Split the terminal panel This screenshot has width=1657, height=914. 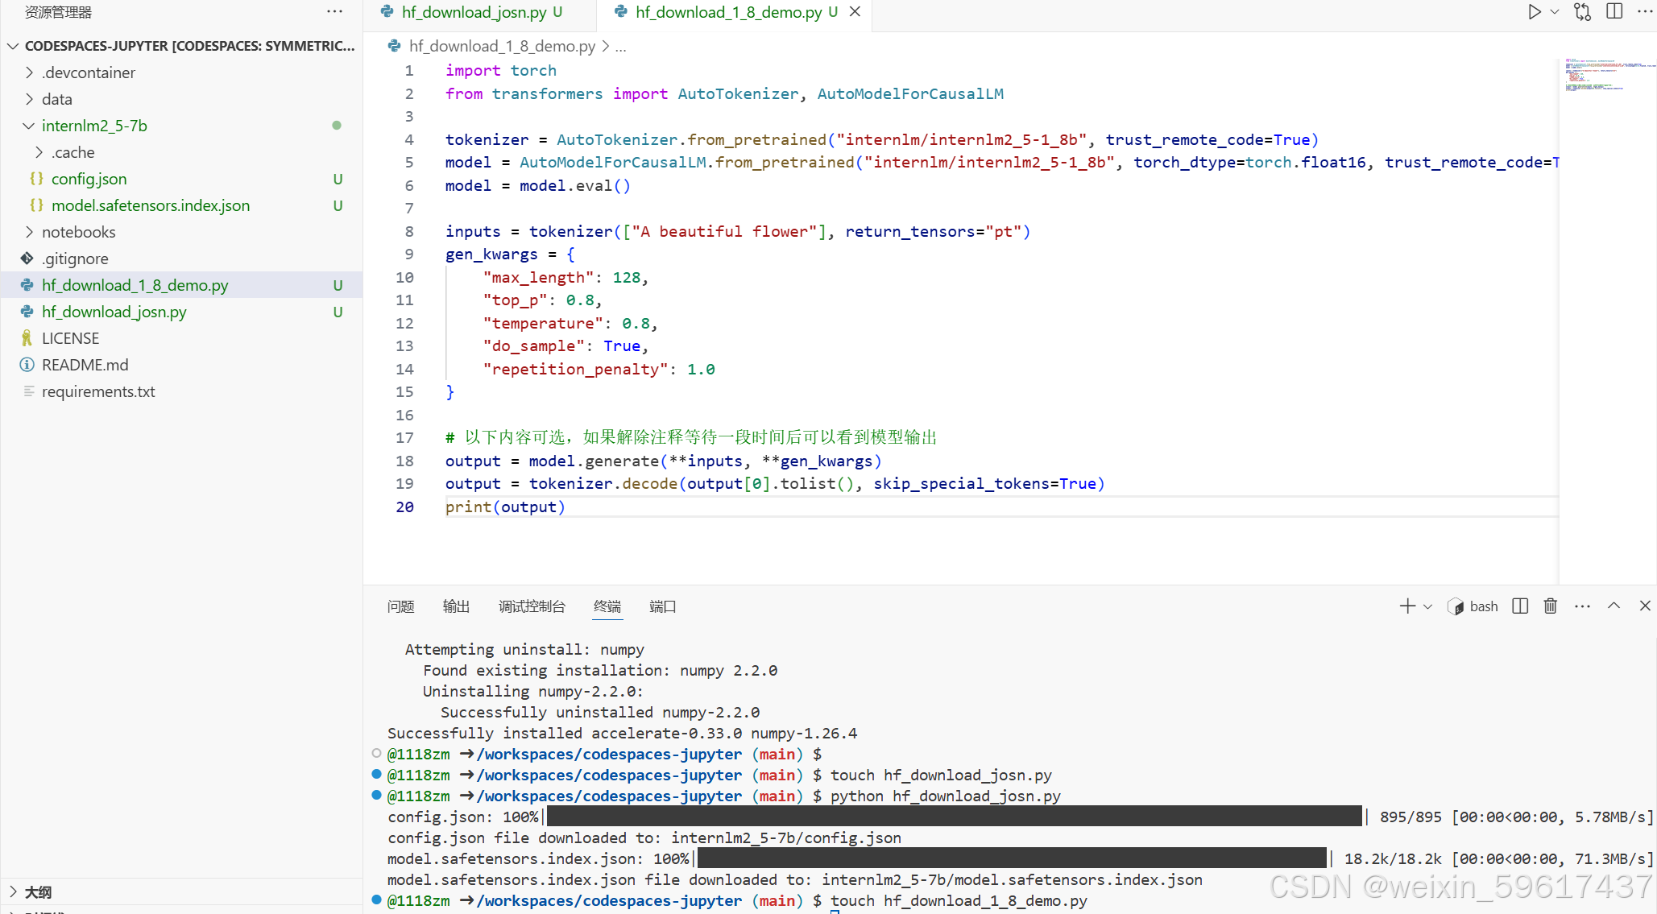coord(1520,606)
